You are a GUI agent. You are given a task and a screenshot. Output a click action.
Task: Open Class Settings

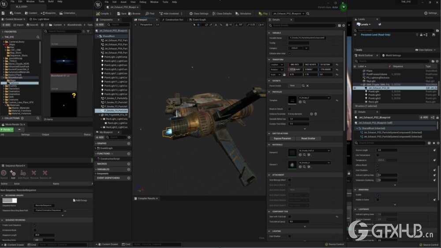(199, 14)
